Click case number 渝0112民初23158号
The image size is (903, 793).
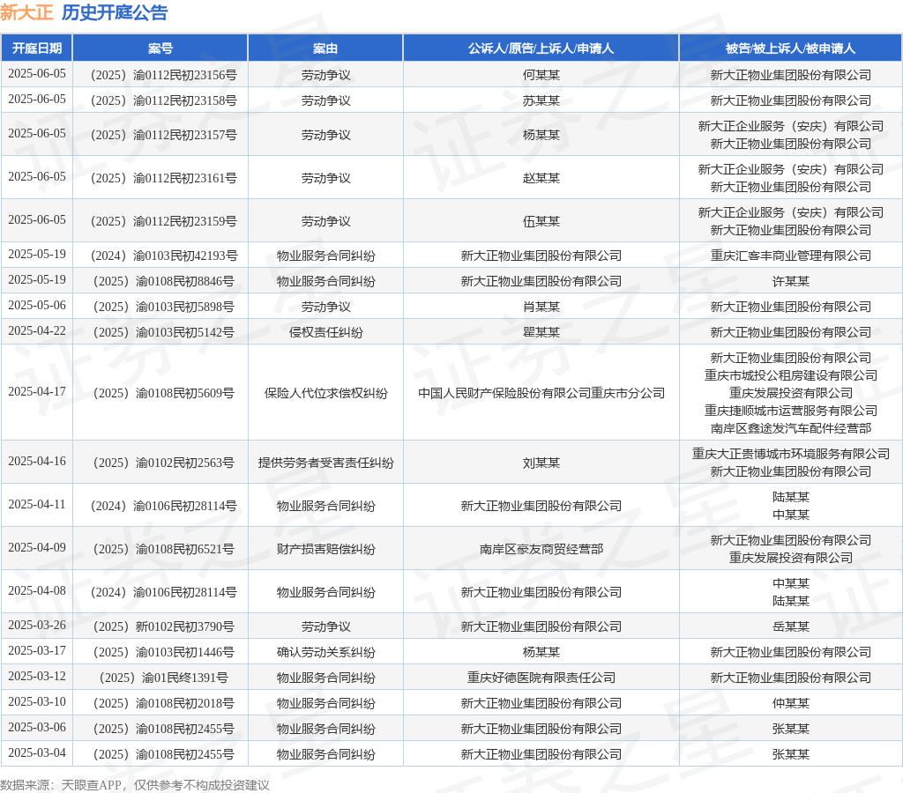click(163, 100)
